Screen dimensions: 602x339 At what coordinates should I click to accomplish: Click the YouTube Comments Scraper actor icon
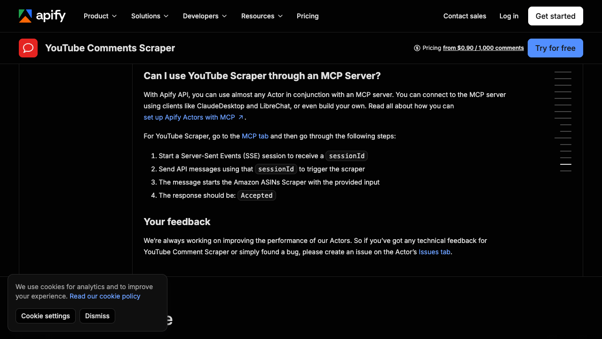pos(28,48)
